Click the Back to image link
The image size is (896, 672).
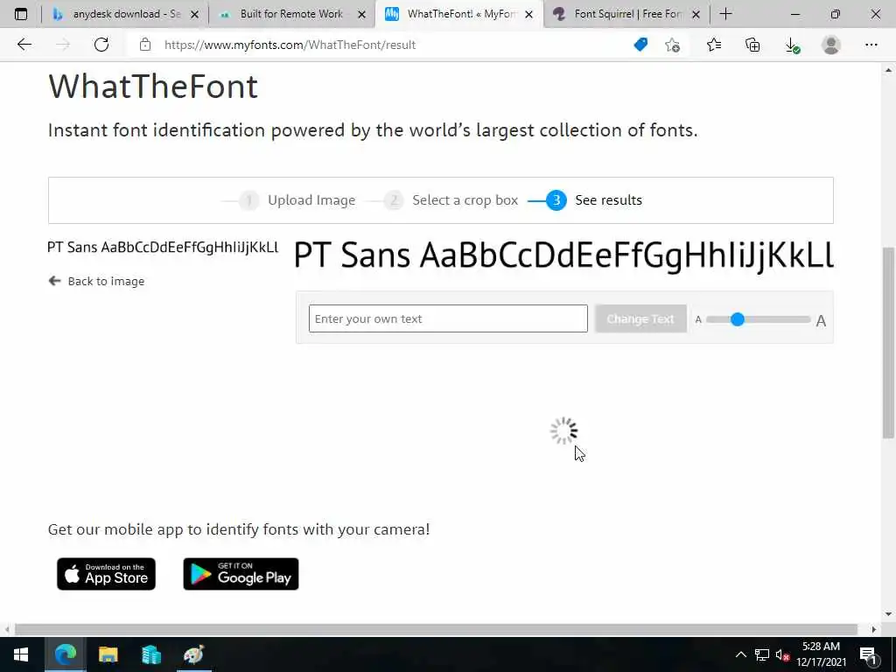click(96, 281)
